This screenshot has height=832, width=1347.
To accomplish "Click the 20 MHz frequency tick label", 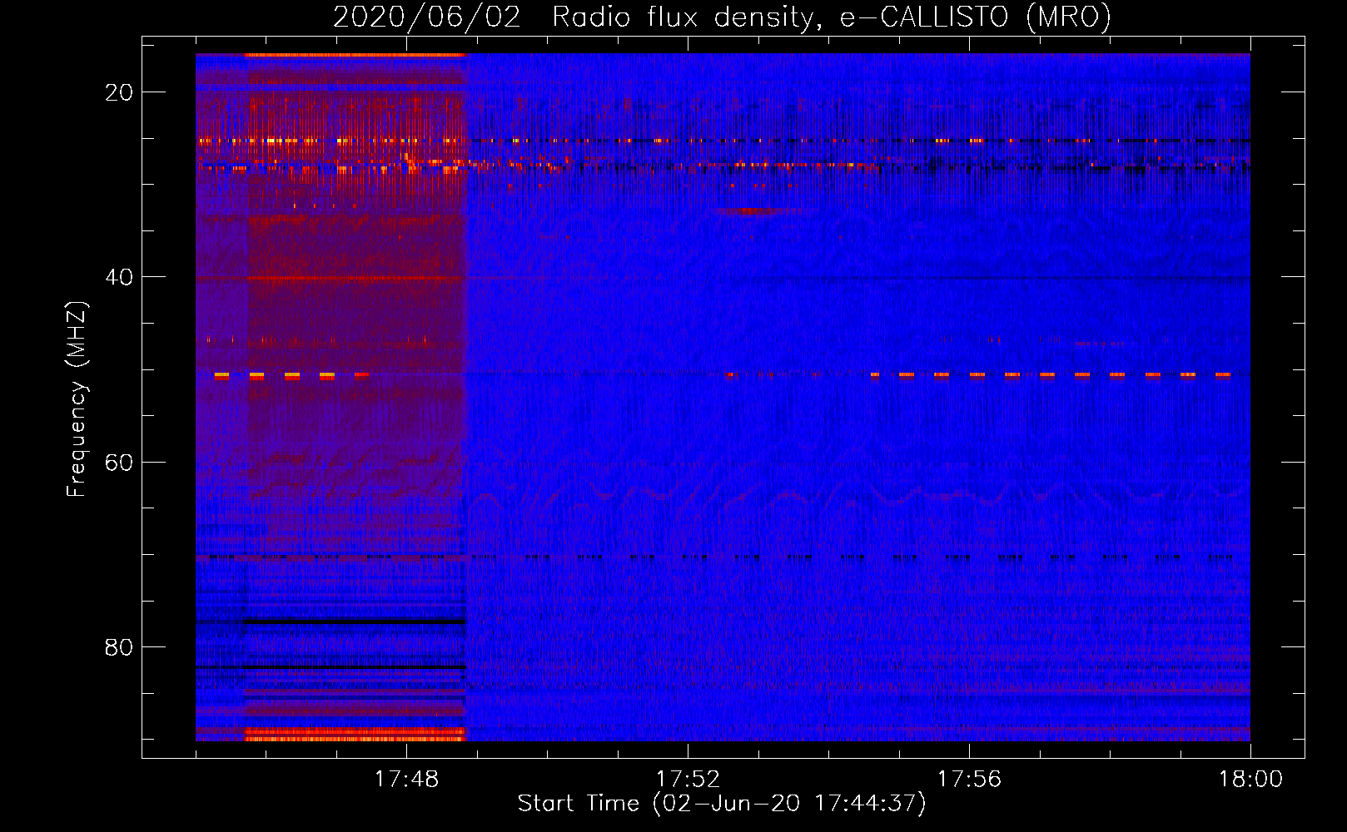I will (x=119, y=92).
